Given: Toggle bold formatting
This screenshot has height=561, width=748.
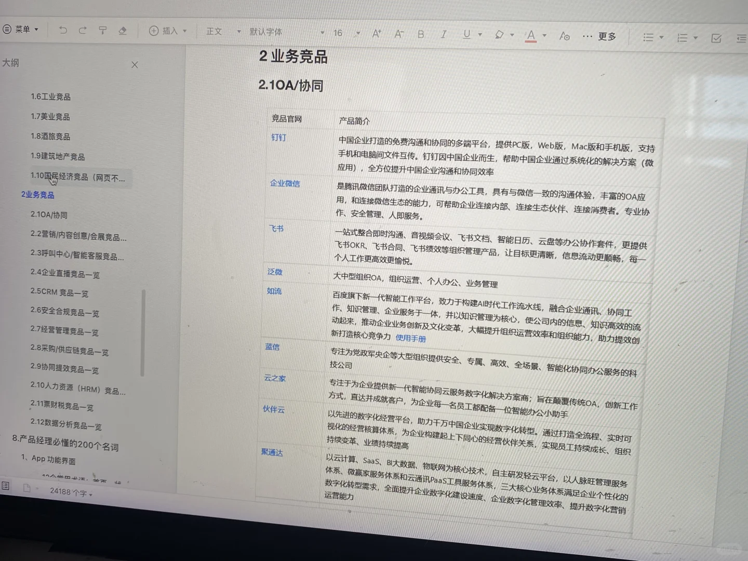Looking at the screenshot, I should pos(421,34).
